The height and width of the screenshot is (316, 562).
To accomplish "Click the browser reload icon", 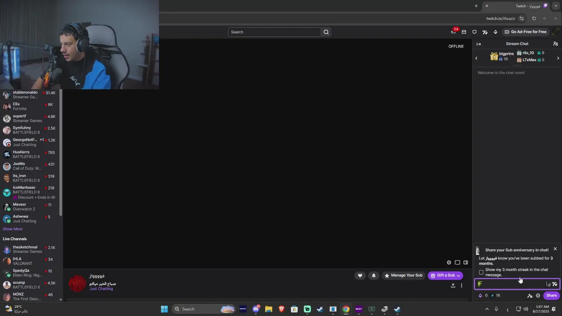I will (534, 18).
